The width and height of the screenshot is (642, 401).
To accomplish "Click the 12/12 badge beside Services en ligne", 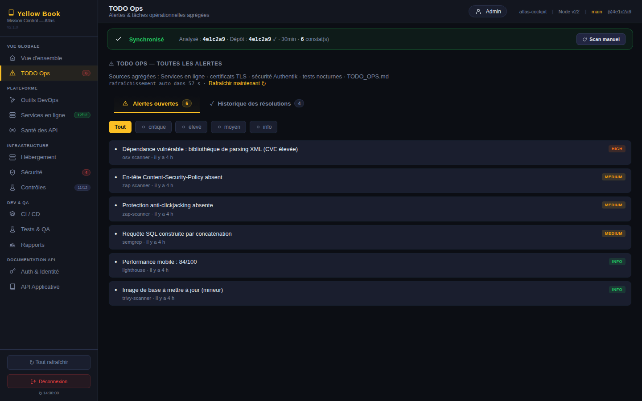I will 82,115.
